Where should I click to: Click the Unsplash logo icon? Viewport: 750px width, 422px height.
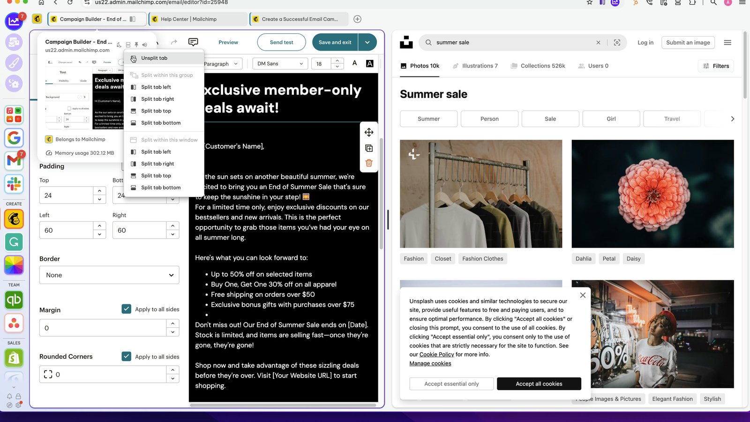coord(406,42)
